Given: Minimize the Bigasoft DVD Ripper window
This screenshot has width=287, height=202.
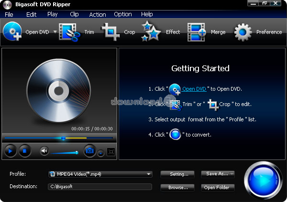Looking at the screenshot, I should point(254,3).
